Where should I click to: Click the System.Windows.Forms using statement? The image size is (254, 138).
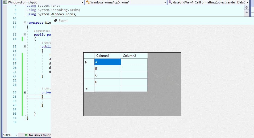click(52, 14)
